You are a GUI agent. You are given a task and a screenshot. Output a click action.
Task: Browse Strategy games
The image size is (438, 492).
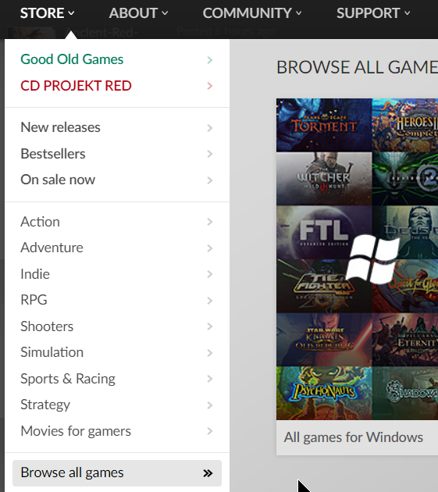point(117,405)
